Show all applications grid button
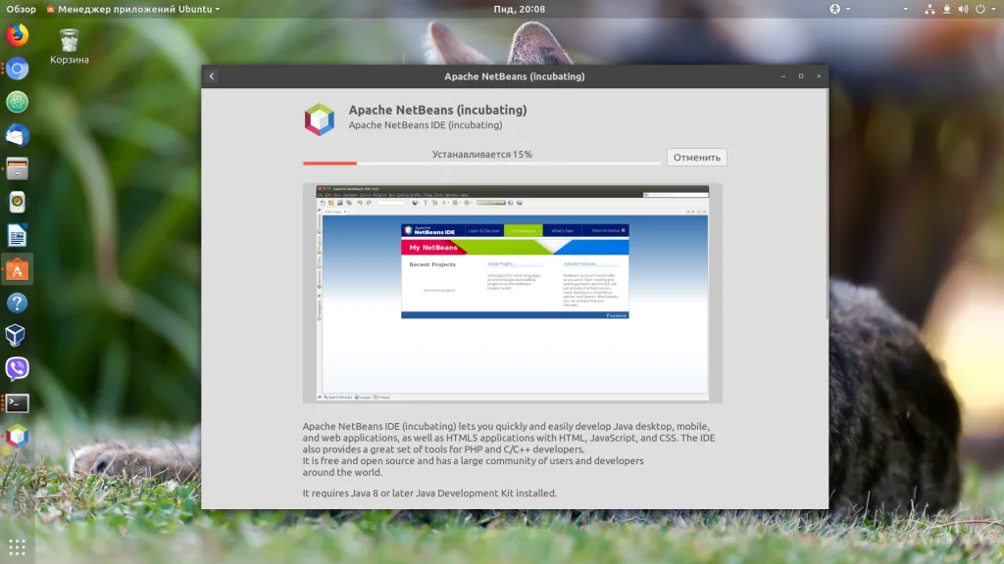Viewport: 1004px width, 564px height. [x=18, y=546]
